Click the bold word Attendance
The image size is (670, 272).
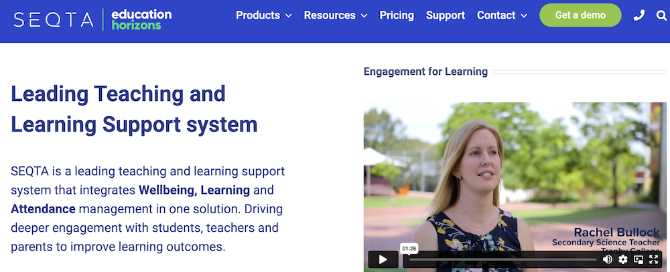click(x=43, y=209)
